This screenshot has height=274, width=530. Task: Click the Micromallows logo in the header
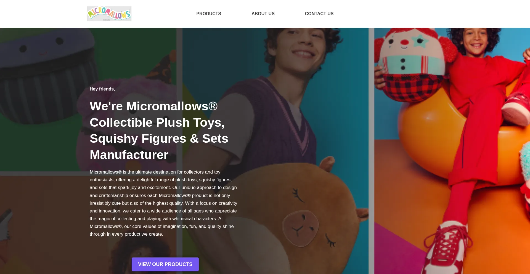[x=109, y=14]
